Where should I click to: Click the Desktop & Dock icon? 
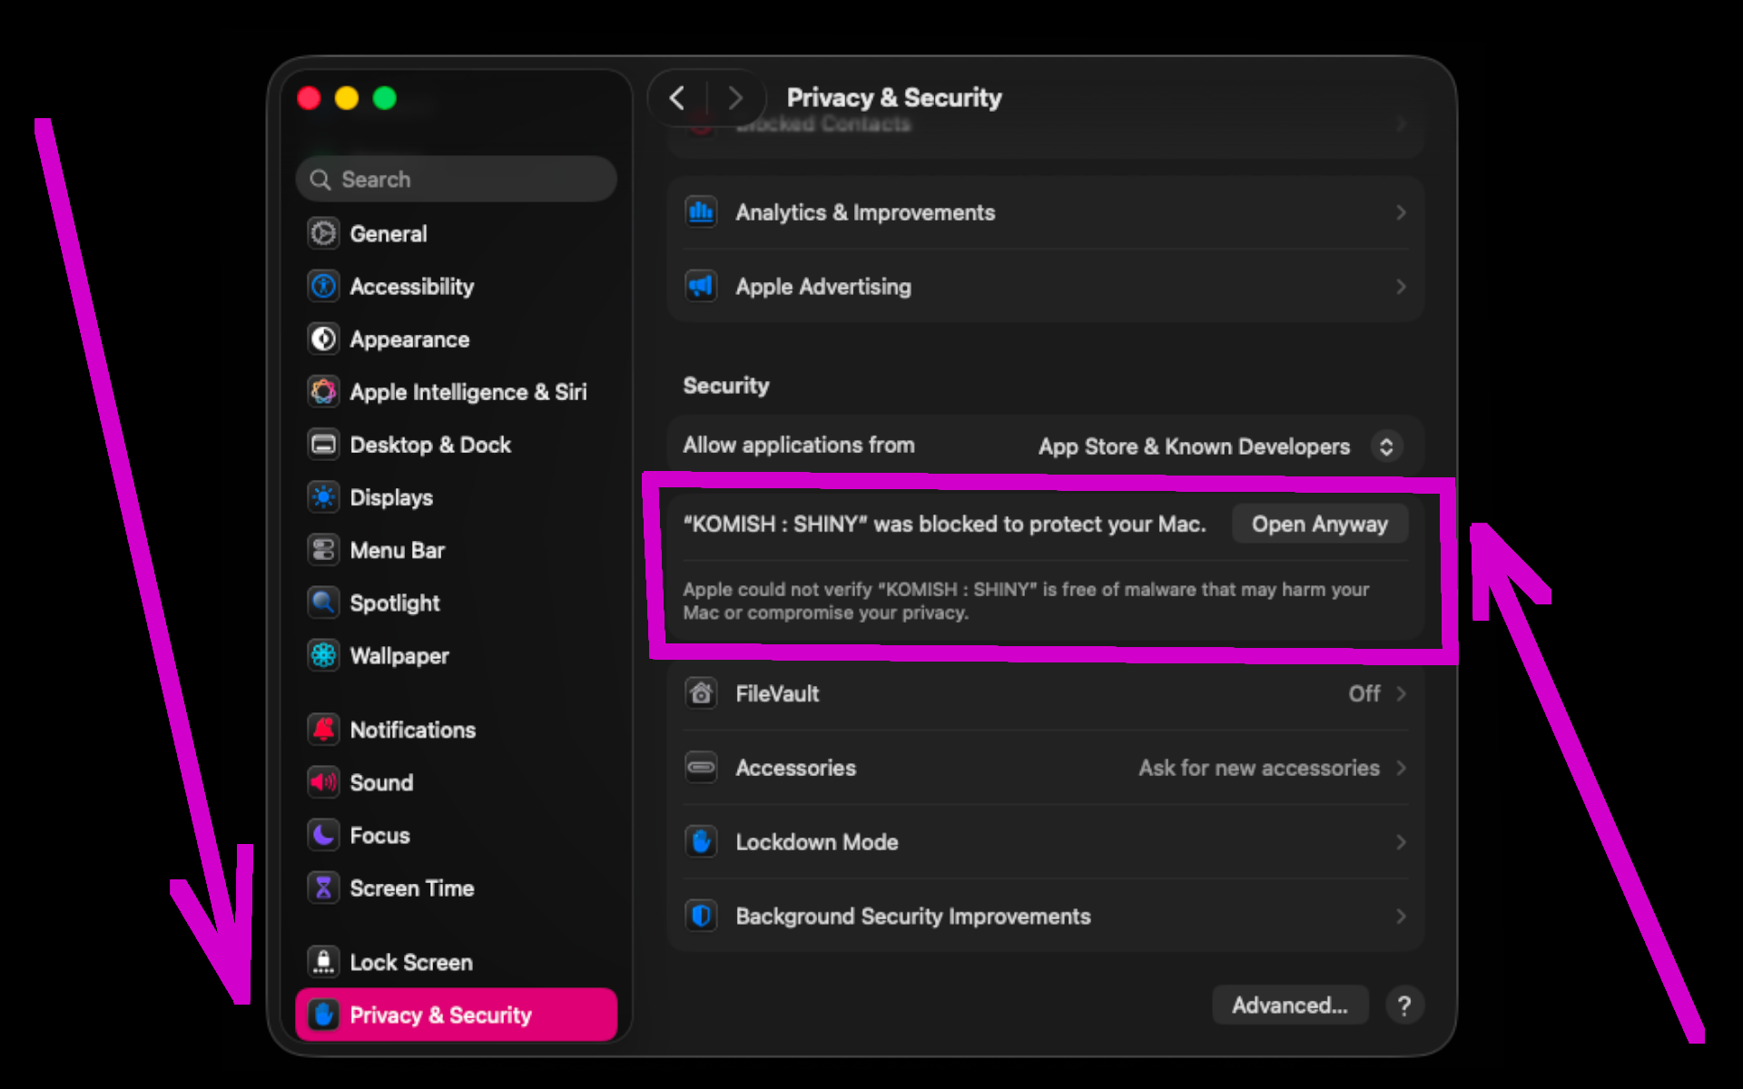[323, 444]
